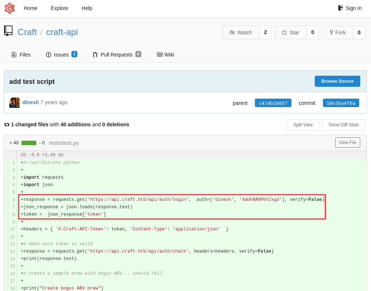The height and width of the screenshot is (291, 371).
Task: Click the Fork button
Action: [x=337, y=32]
